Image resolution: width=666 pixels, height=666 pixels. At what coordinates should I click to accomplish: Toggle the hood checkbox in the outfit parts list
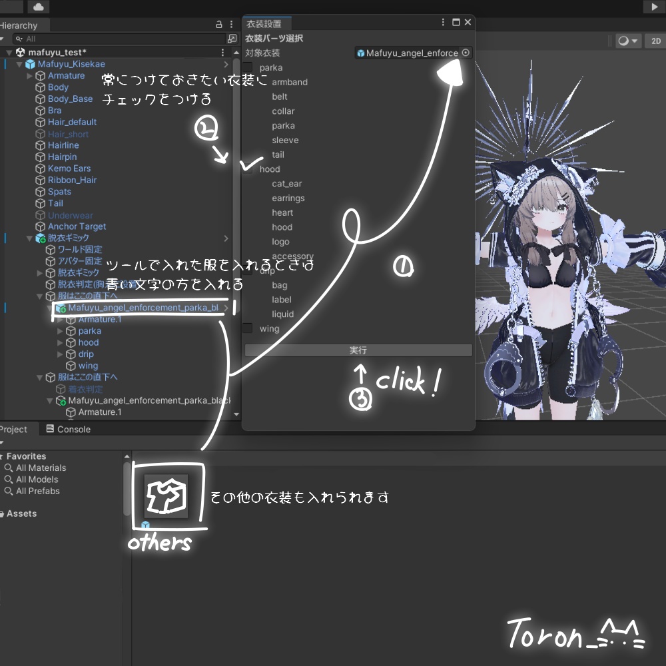point(247,169)
